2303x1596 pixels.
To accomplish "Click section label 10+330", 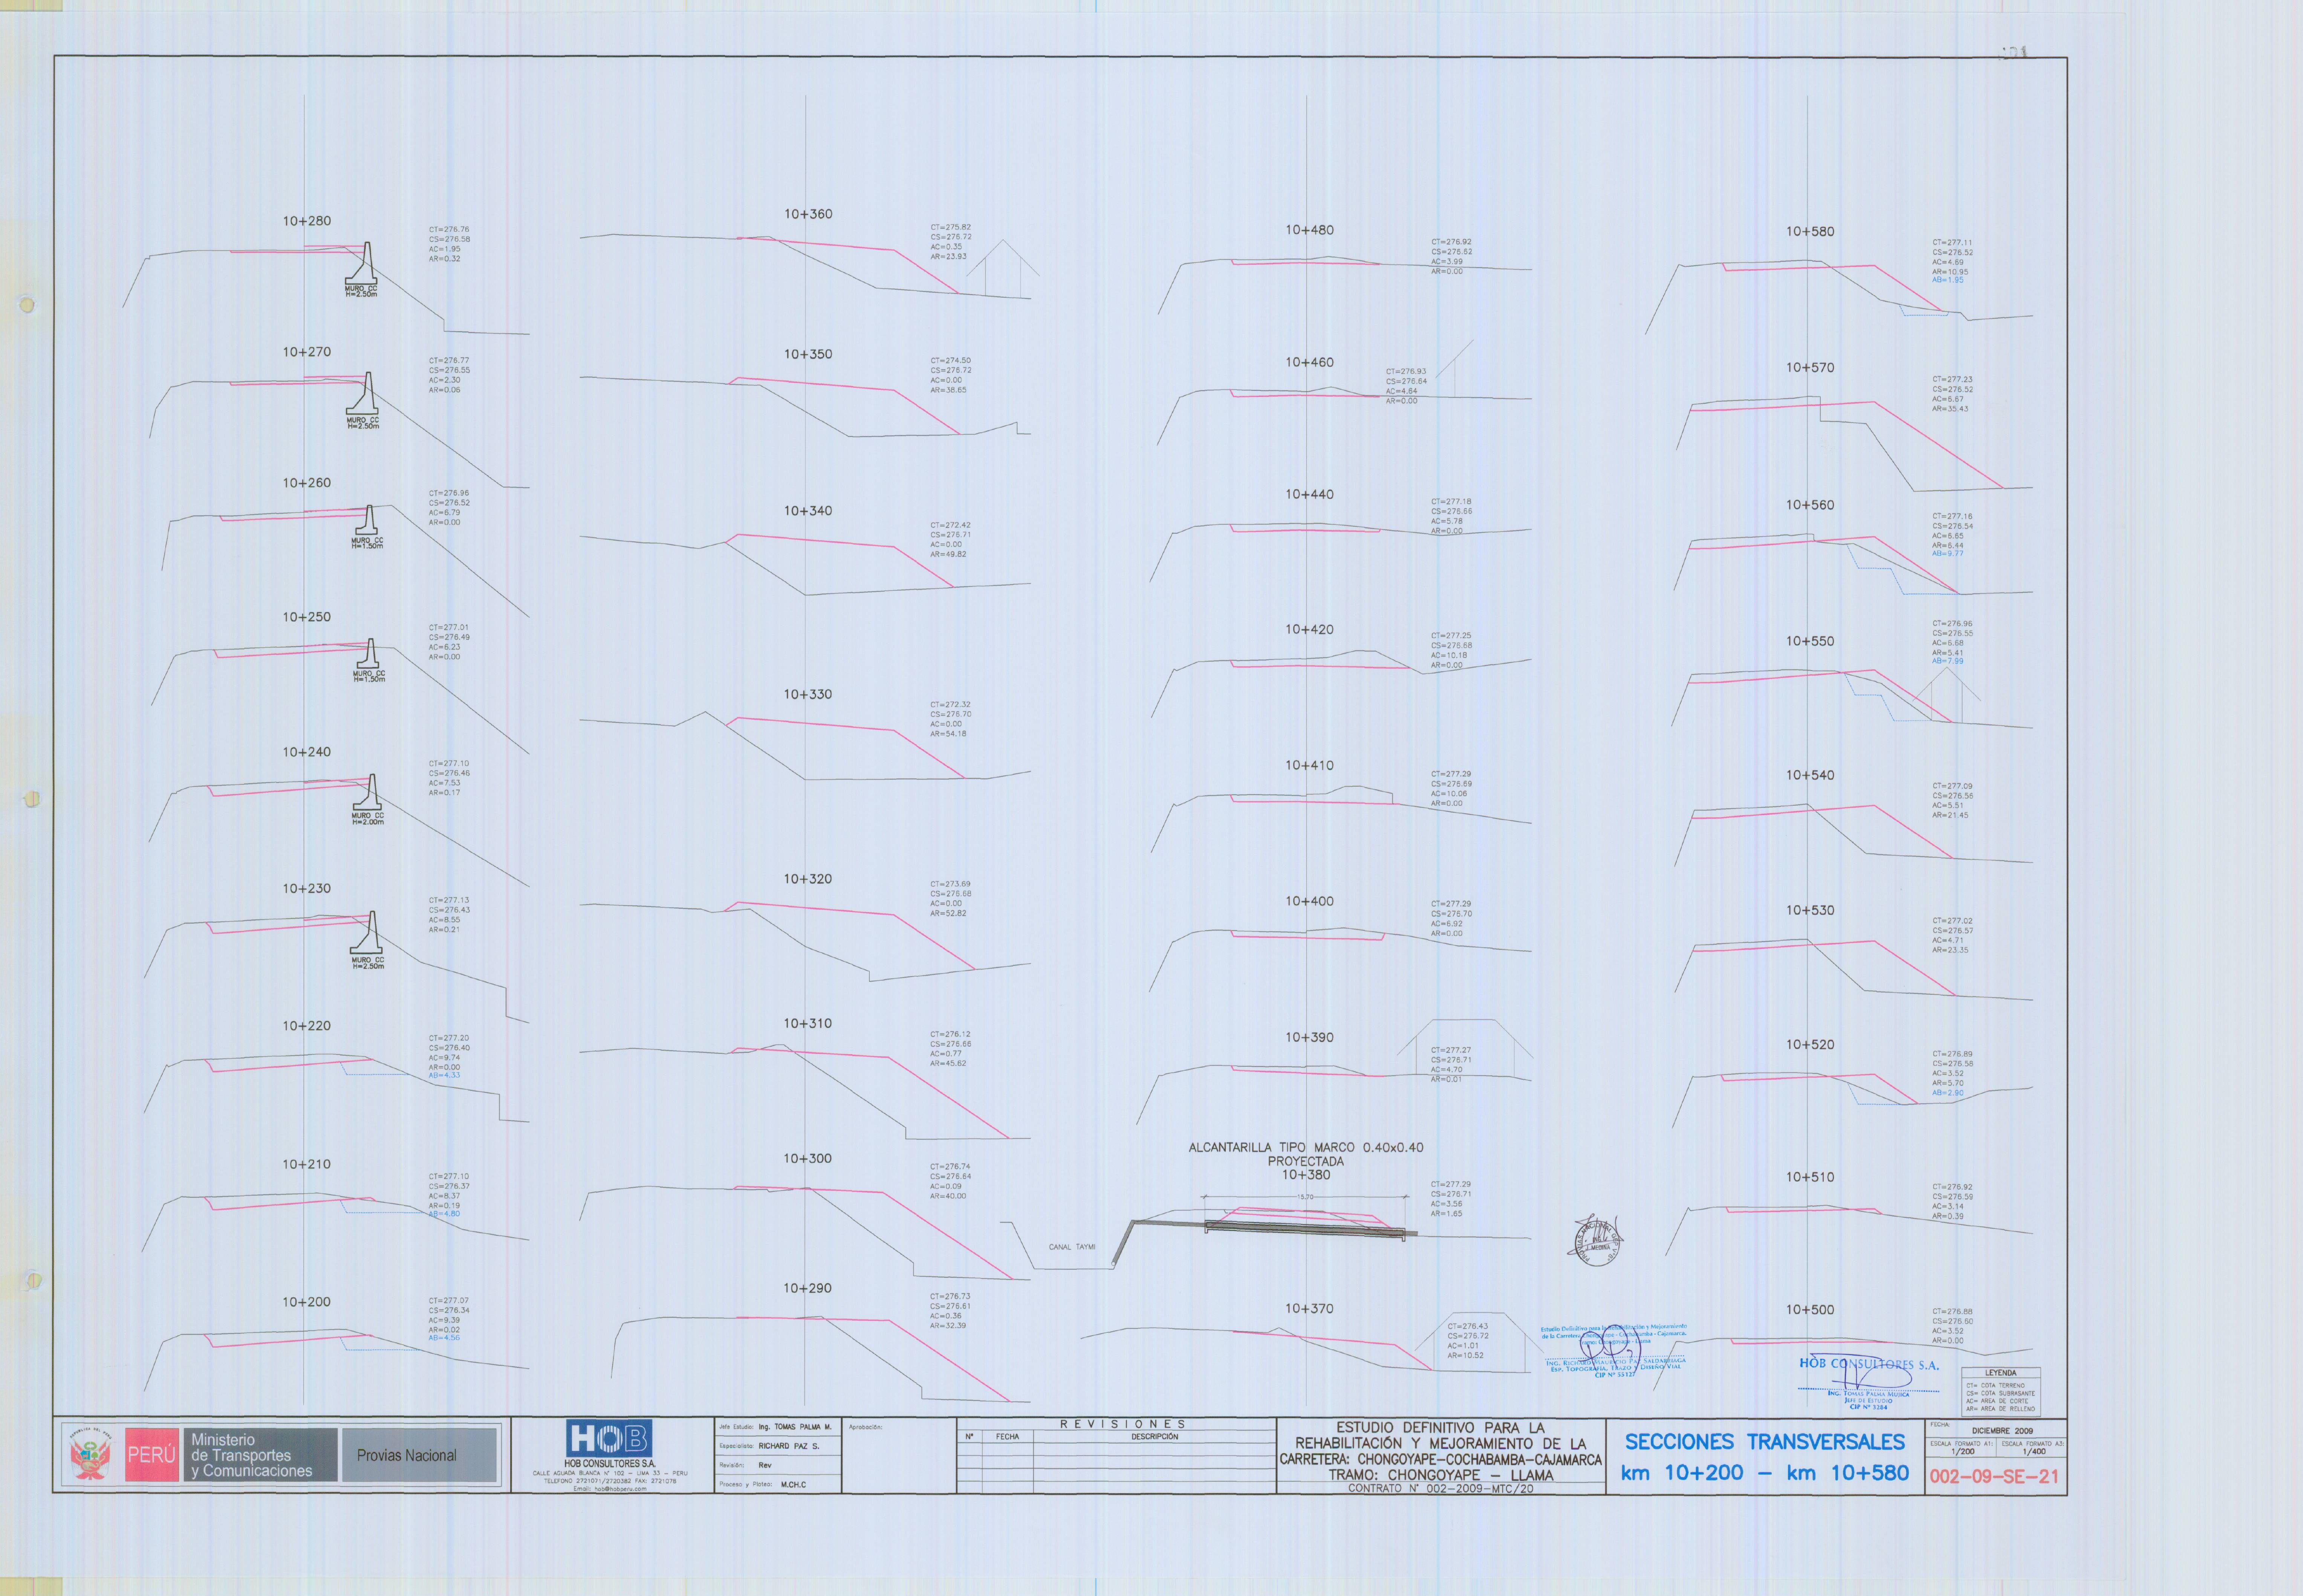I will (x=808, y=694).
